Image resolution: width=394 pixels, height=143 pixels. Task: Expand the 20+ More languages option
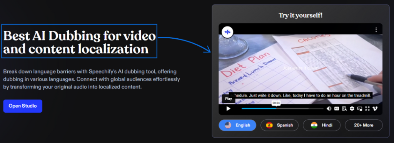[x=364, y=125]
